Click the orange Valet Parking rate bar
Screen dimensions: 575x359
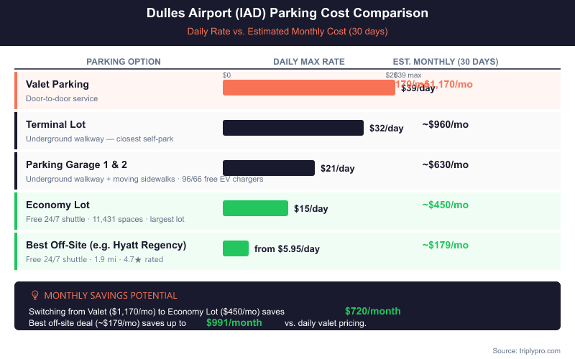308,88
